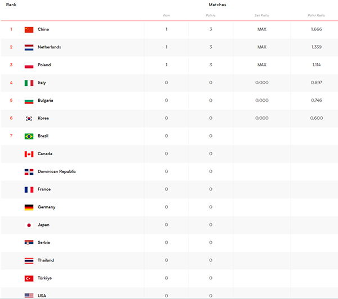The width and height of the screenshot is (338, 299).
Task: Open the Bulgaria team link
Action: click(45, 101)
